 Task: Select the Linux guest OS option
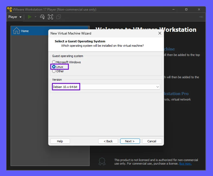pos(54,67)
